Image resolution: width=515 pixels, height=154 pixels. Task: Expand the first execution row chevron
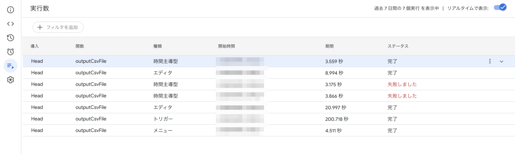coord(501,61)
